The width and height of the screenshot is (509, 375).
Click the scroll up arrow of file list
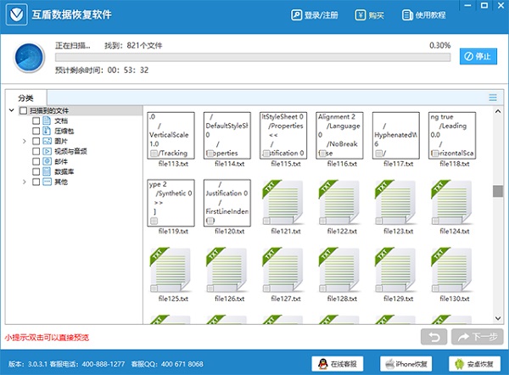pos(498,111)
